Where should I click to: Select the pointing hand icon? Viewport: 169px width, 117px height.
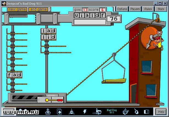point(136,112)
